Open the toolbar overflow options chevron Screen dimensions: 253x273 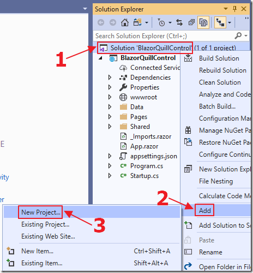[246, 18]
